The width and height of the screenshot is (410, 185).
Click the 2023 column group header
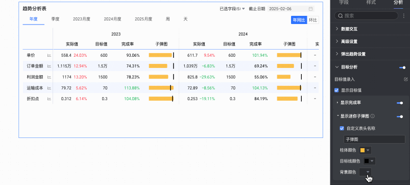tap(116, 34)
